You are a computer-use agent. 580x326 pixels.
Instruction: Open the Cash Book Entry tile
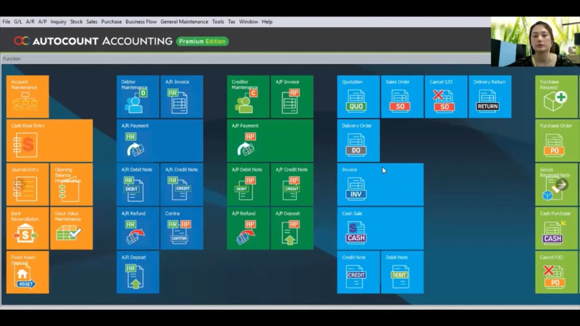click(49, 140)
